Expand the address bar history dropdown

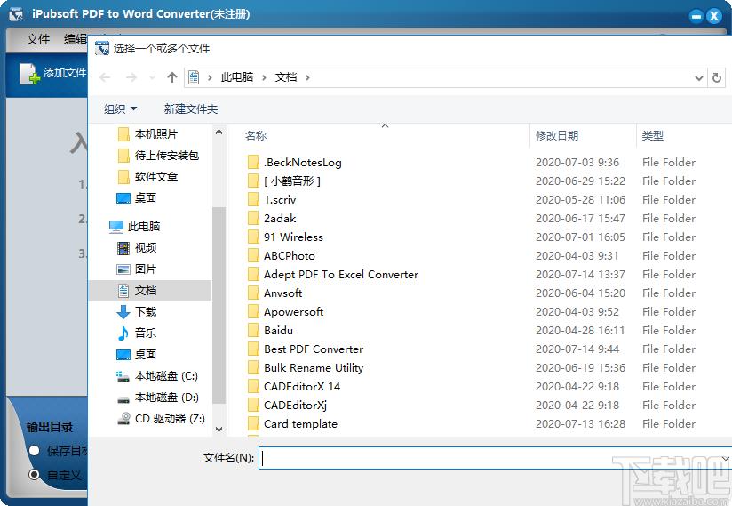click(x=698, y=78)
